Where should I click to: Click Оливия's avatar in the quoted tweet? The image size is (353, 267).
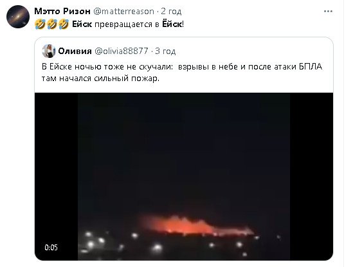tap(49, 51)
